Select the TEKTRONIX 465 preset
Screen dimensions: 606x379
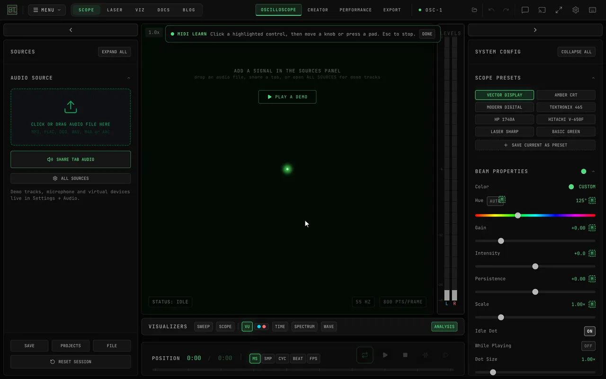[x=566, y=107]
